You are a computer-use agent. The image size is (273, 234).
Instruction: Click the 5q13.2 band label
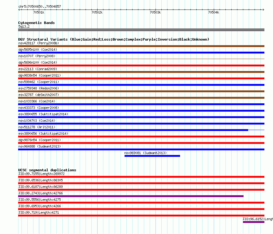click(24, 26)
